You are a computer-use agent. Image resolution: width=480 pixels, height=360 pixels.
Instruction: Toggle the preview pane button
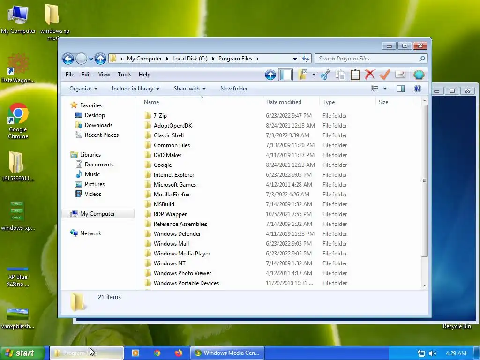pos(401,89)
